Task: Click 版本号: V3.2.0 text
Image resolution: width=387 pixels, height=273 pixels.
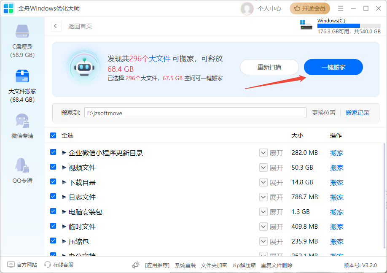Action: pos(360,265)
